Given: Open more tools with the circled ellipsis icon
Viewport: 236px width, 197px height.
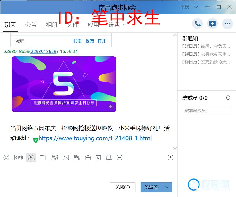Looking at the screenshot, I should pos(119,158).
